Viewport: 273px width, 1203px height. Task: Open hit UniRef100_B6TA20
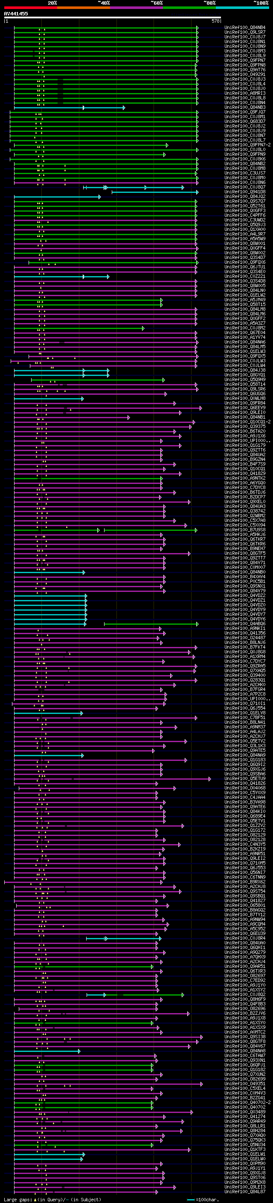(x=245, y=431)
